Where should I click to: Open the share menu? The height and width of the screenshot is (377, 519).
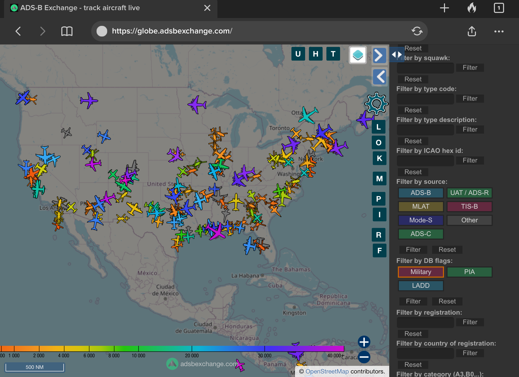(472, 31)
